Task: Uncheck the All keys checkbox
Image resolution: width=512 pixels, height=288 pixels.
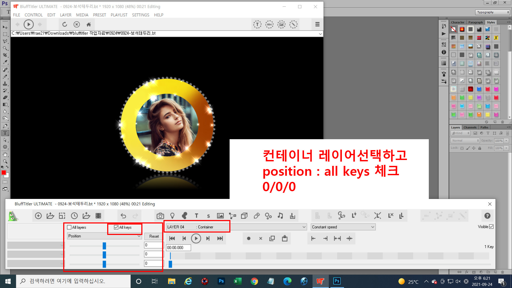Action: pyautogui.click(x=116, y=227)
